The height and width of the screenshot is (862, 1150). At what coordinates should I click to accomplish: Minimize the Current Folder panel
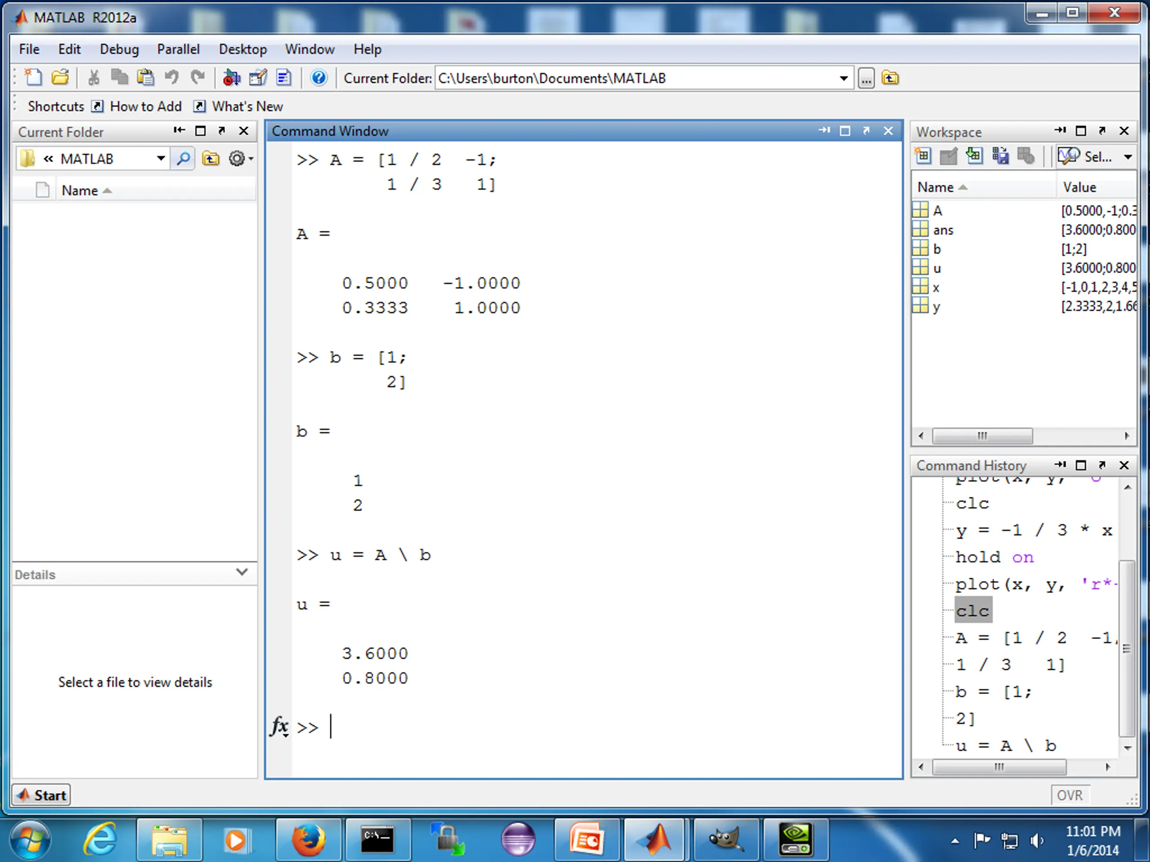pyautogui.click(x=179, y=130)
